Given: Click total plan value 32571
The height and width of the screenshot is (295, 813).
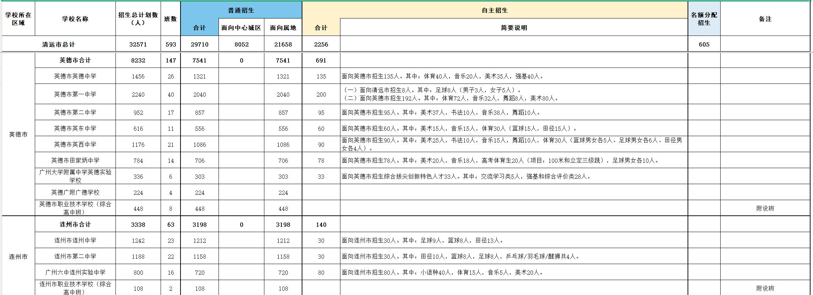Looking at the screenshot, I should (x=138, y=44).
